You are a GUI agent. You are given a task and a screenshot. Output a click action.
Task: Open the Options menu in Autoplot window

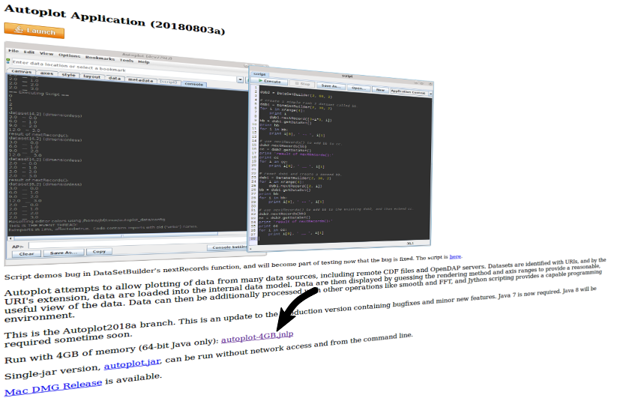click(70, 55)
